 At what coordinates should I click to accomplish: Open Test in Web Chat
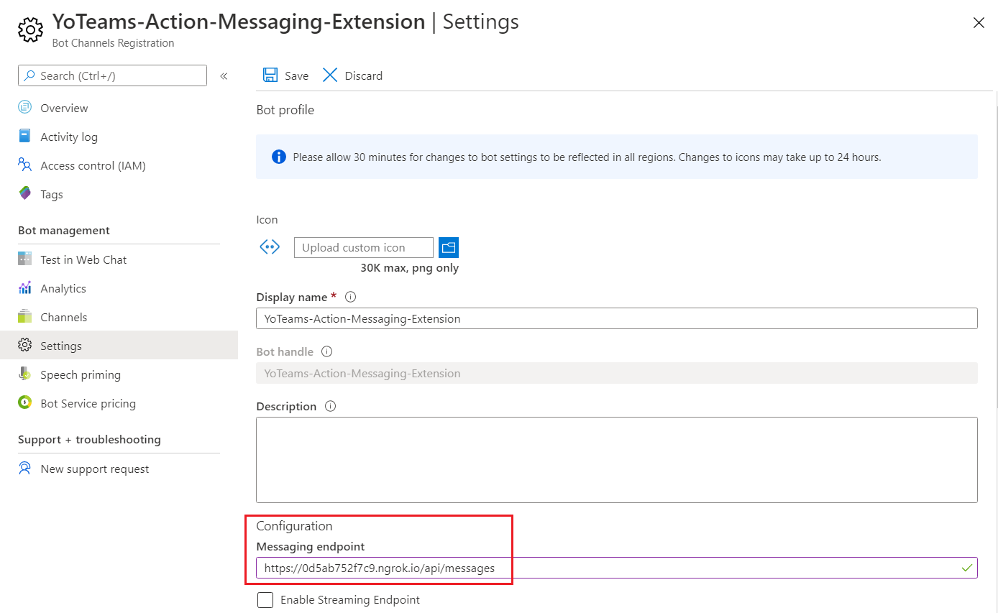click(x=83, y=259)
